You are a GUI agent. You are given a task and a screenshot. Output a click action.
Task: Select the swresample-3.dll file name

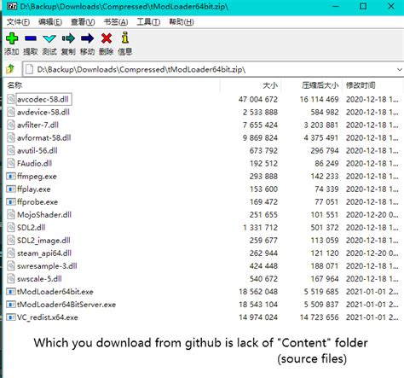tap(47, 266)
